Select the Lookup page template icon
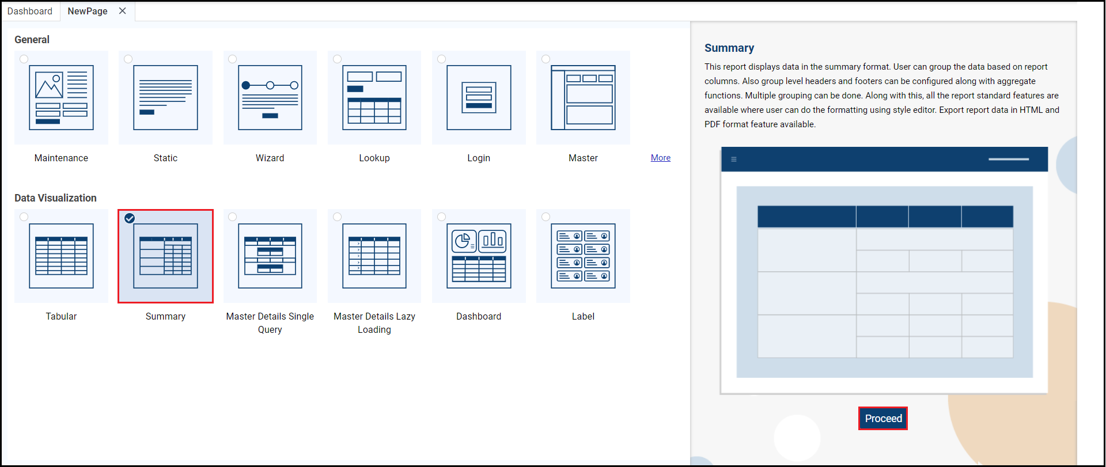 click(374, 97)
